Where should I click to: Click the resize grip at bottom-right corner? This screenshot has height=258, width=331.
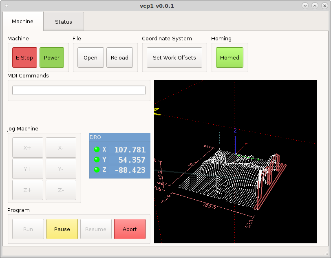[x=326, y=253]
